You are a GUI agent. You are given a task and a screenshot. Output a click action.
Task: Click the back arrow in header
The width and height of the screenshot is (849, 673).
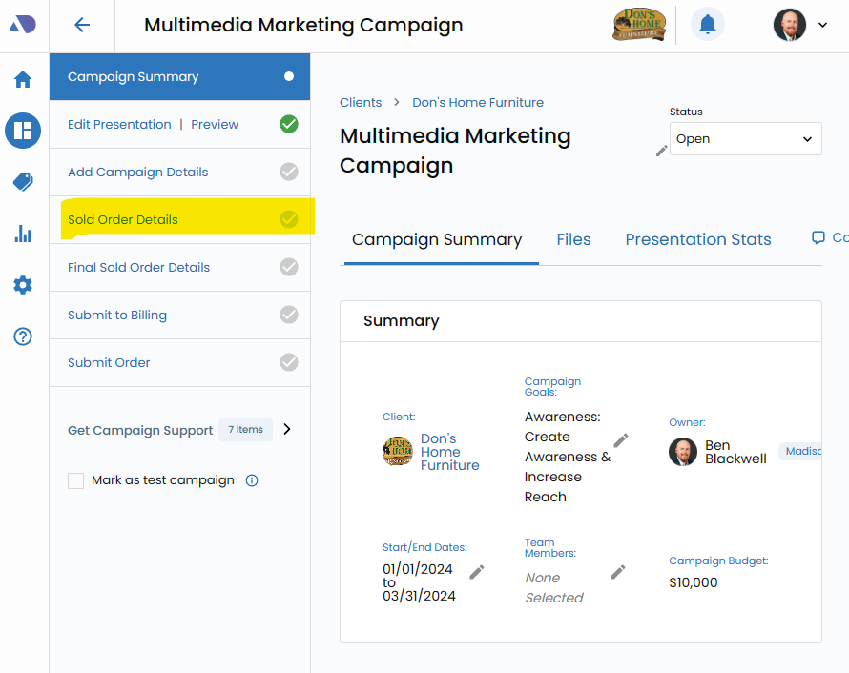[x=82, y=26]
